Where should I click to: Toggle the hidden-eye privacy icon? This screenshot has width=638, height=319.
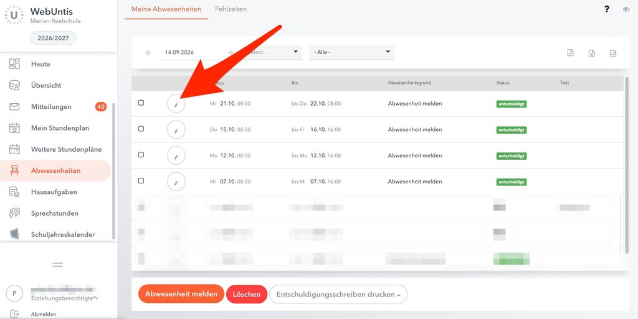[626, 9]
